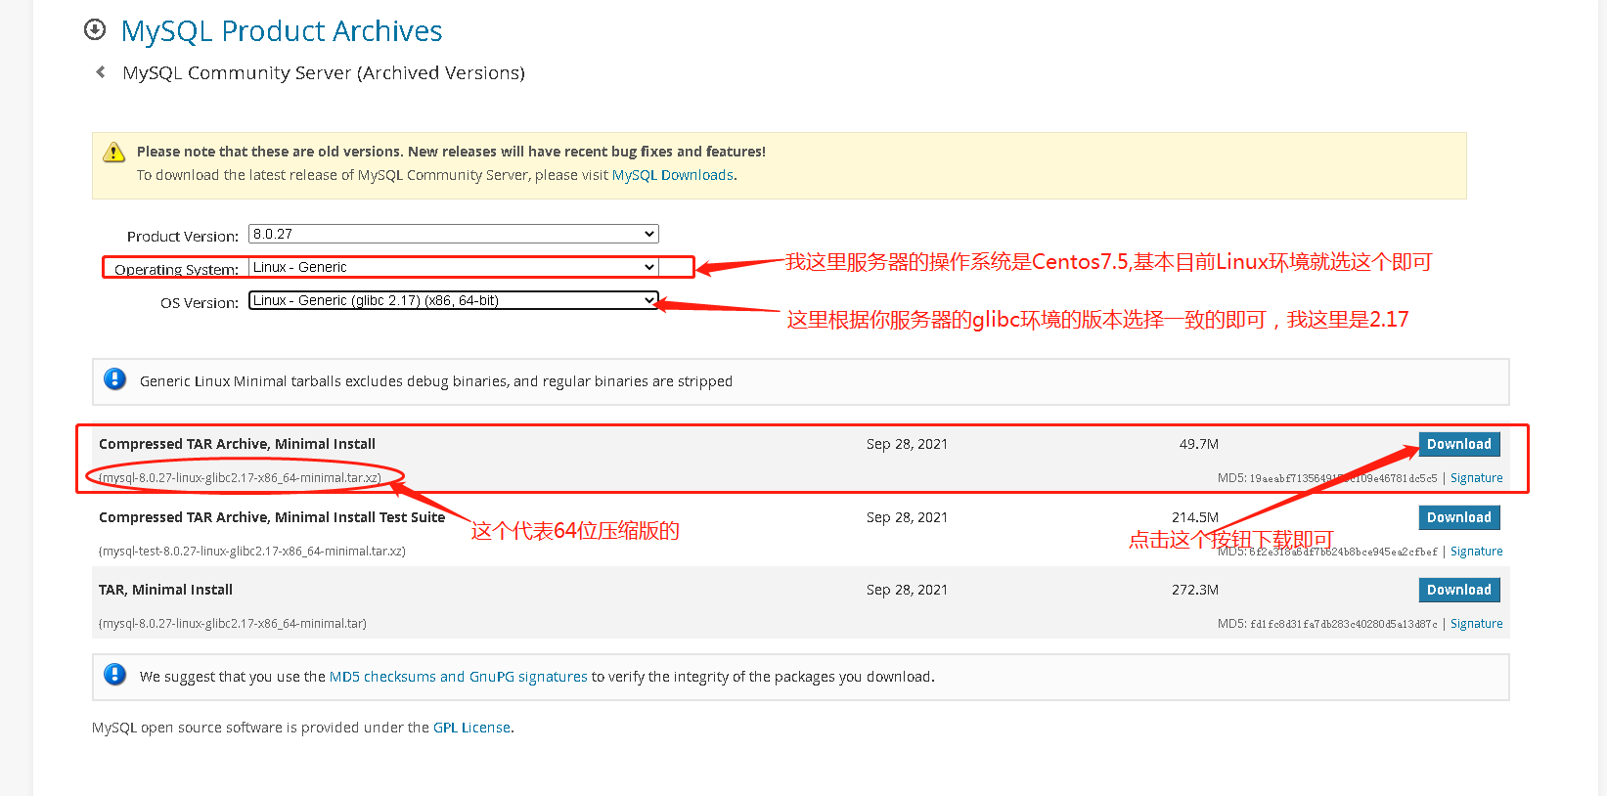Image resolution: width=1607 pixels, height=796 pixels.
Task: Open the Operating System Linux - Generic dropdown
Action: coord(454,267)
